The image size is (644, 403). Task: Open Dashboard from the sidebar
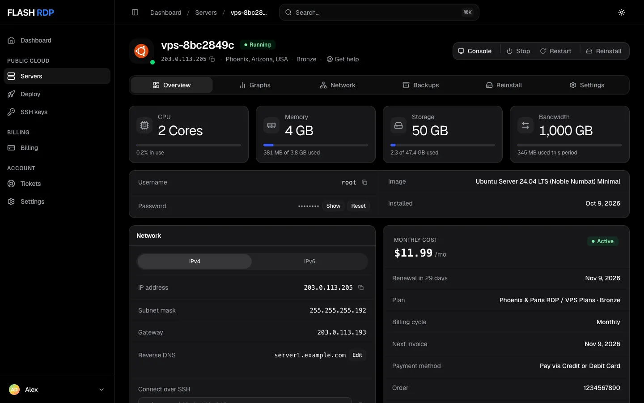click(57, 40)
